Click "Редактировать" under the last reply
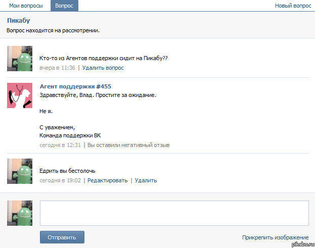This screenshot has height=248, width=315. pyautogui.click(x=108, y=180)
